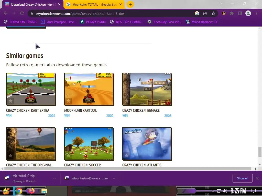This screenshot has height=196, width=262.
Task: Click the CRAZY CHICKEN: SOCCER title link
Action: 83,165
